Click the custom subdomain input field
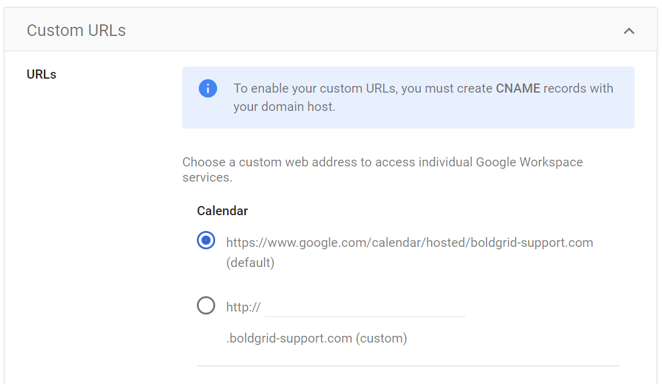662x384 pixels. click(365, 307)
